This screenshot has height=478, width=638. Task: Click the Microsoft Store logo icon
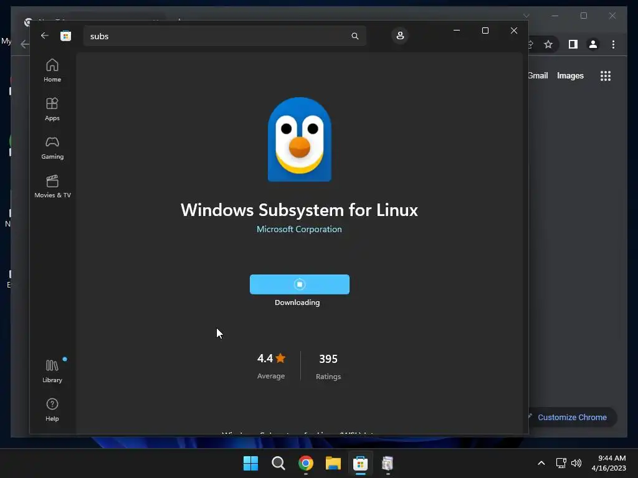tap(65, 35)
